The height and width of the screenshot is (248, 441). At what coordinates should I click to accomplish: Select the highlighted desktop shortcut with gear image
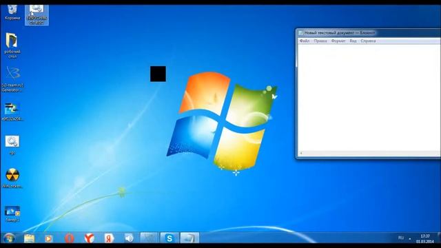pyautogui.click(x=37, y=15)
